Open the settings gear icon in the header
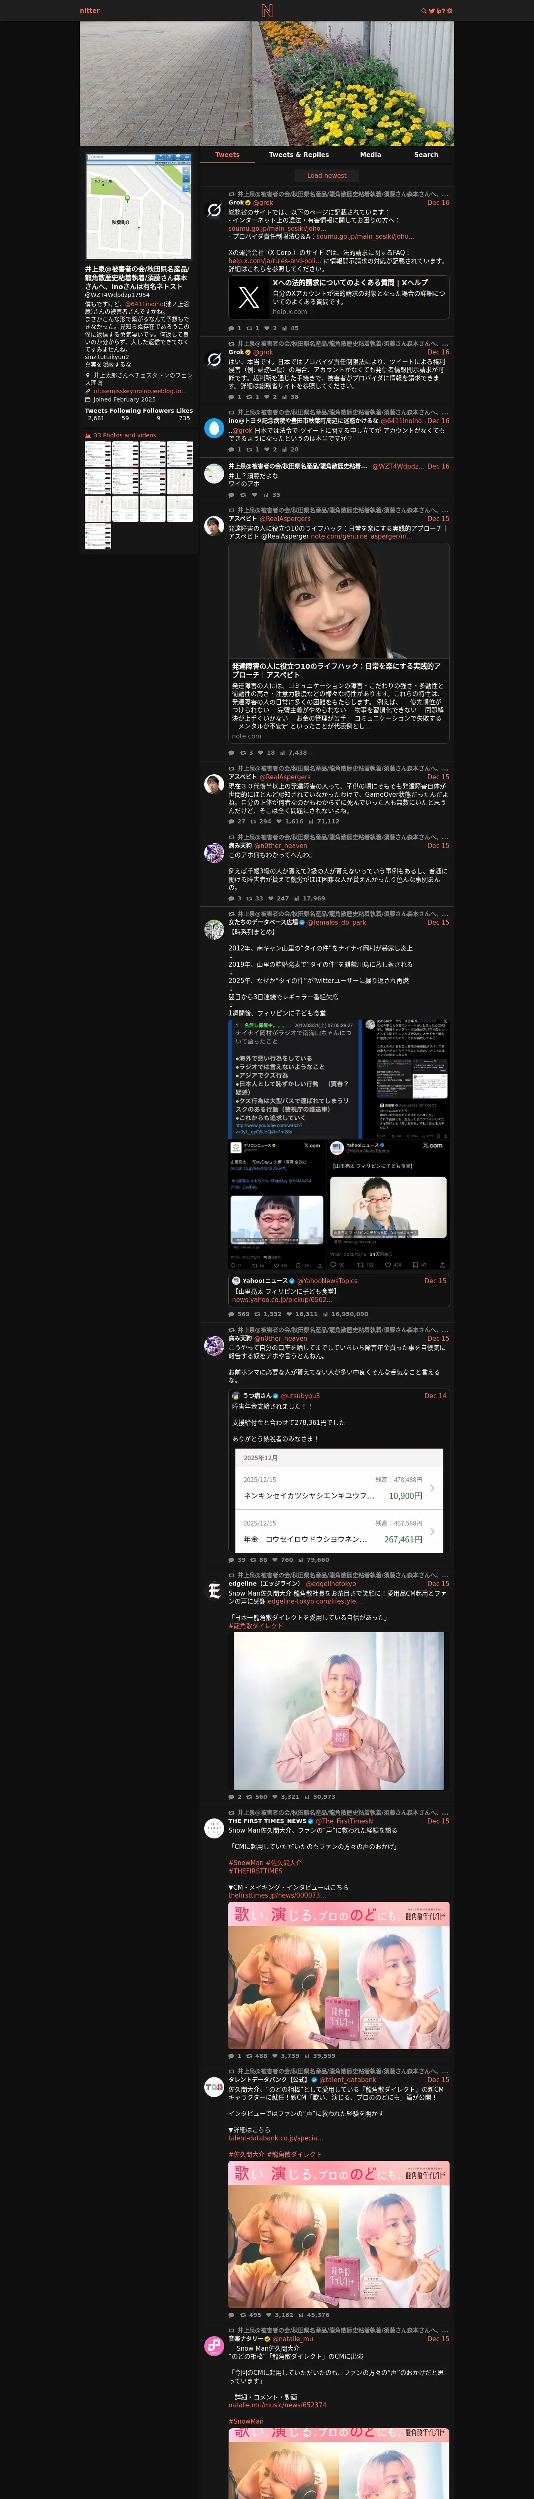 click(x=450, y=11)
